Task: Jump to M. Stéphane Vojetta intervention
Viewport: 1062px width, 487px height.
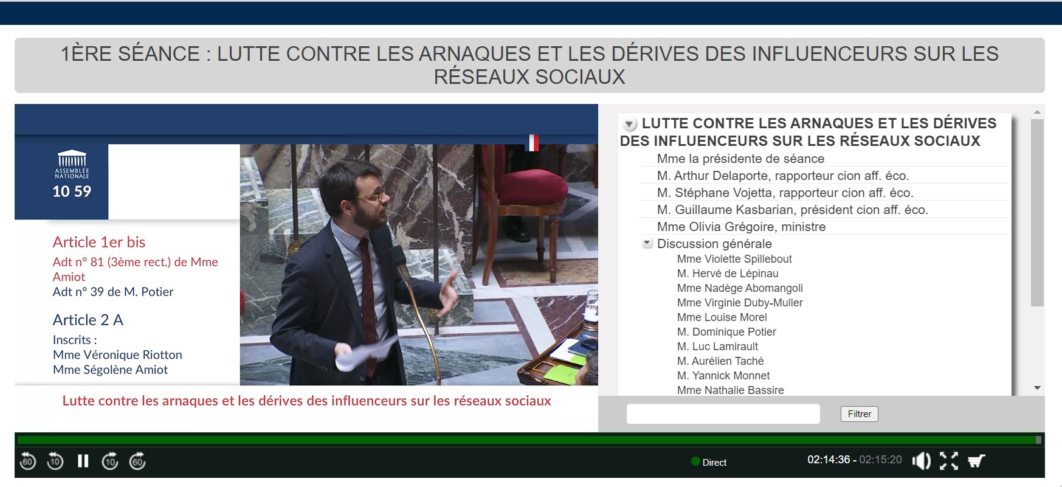Action: (785, 193)
